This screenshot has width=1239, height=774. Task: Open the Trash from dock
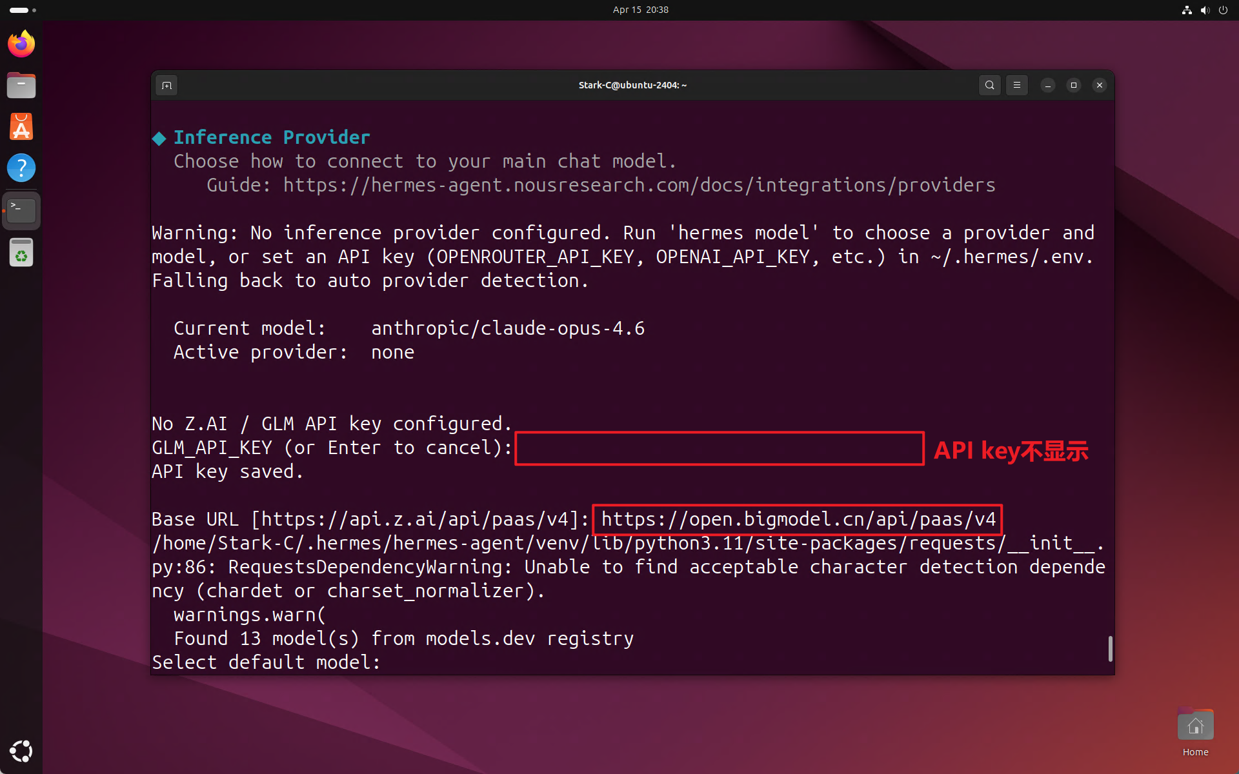pyautogui.click(x=21, y=252)
